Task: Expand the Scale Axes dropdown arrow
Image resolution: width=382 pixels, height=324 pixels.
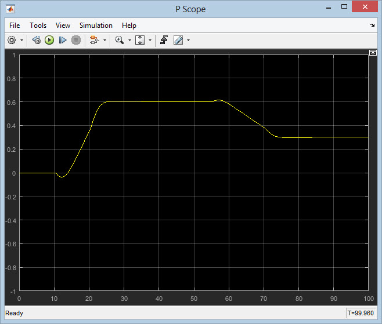Action: (x=150, y=40)
